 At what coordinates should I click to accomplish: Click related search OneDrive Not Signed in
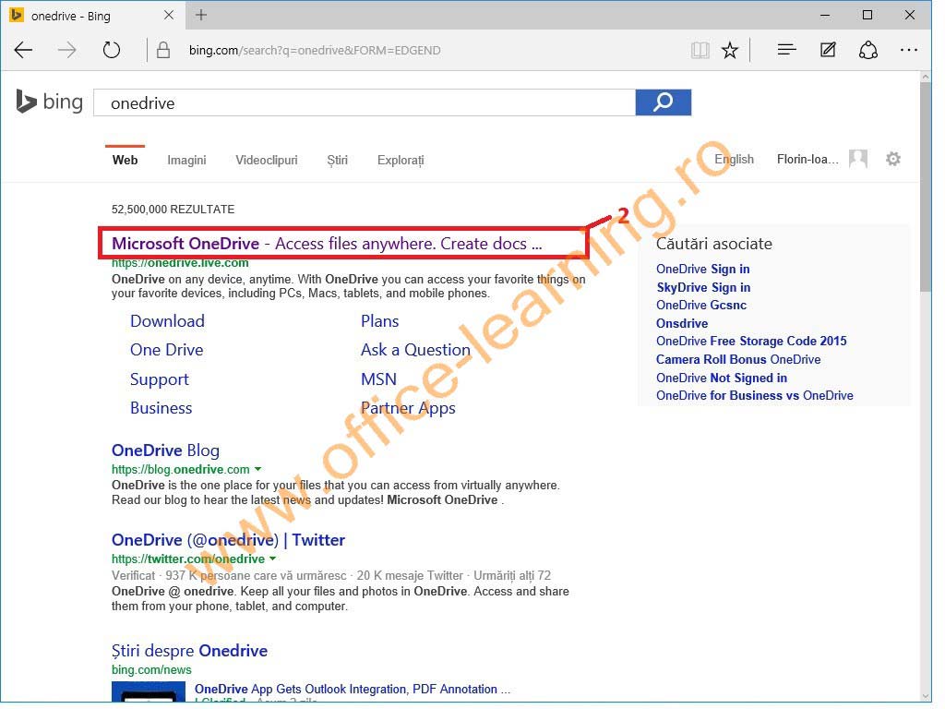[722, 378]
